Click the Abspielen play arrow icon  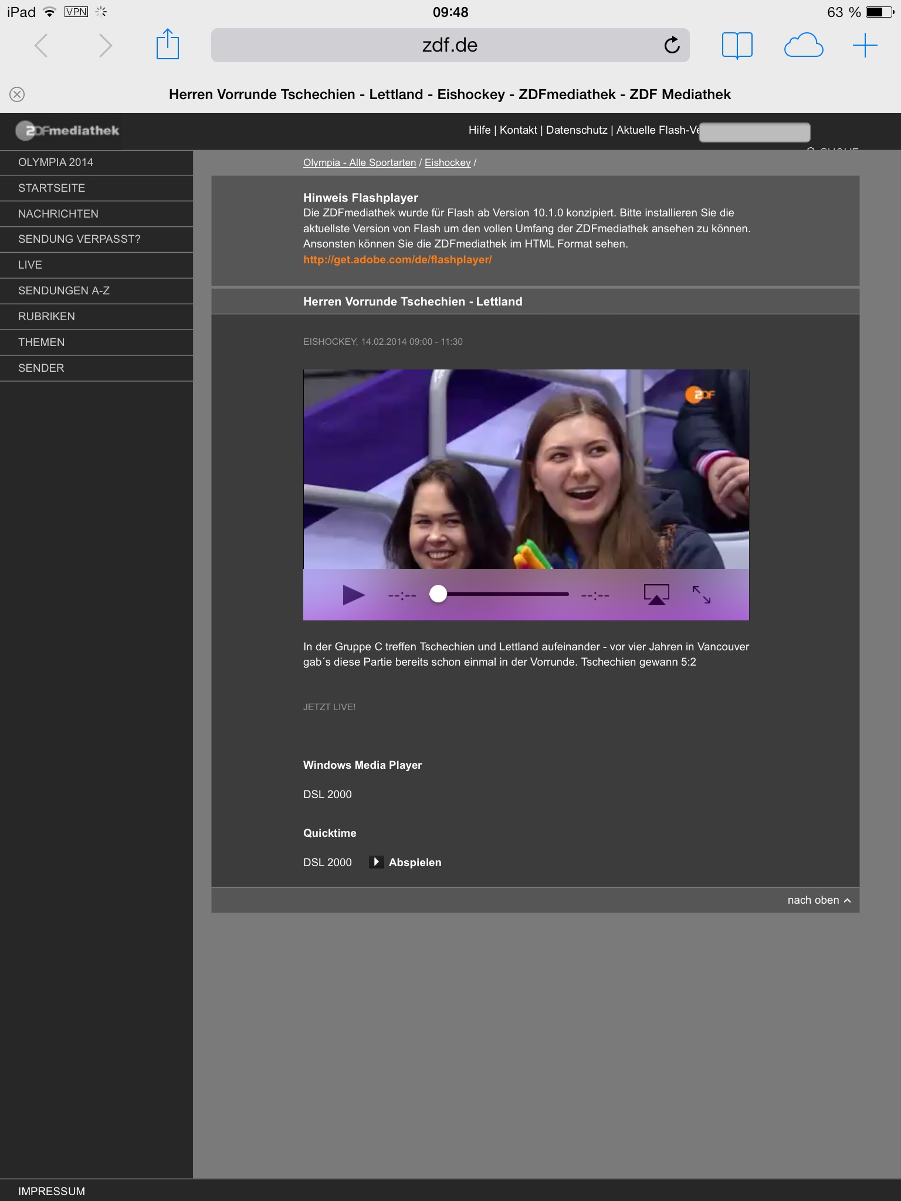(376, 862)
